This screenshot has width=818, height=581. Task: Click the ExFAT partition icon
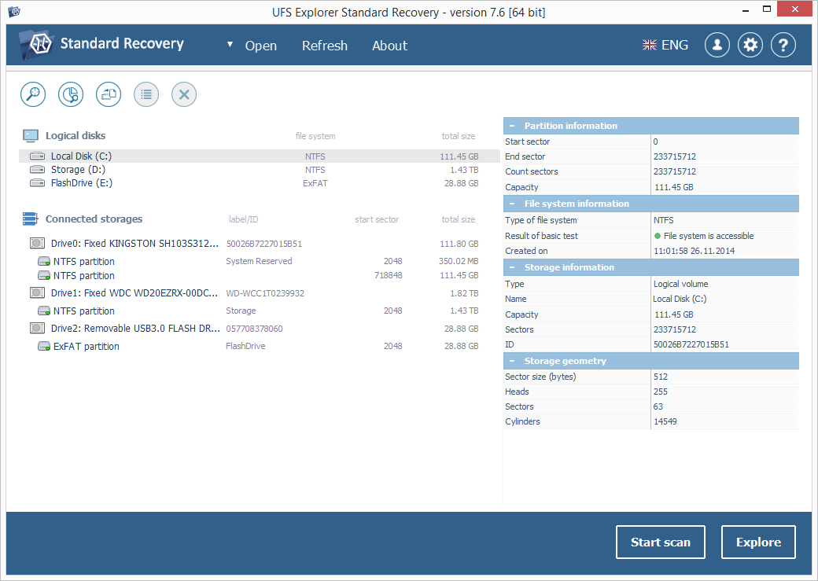pos(44,346)
